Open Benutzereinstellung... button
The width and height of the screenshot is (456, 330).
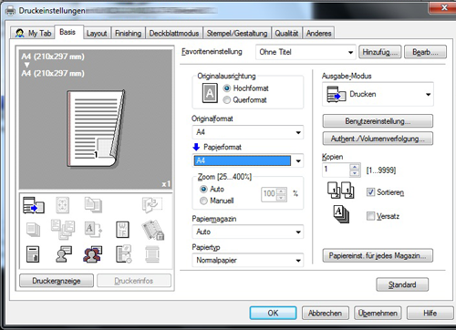point(378,121)
